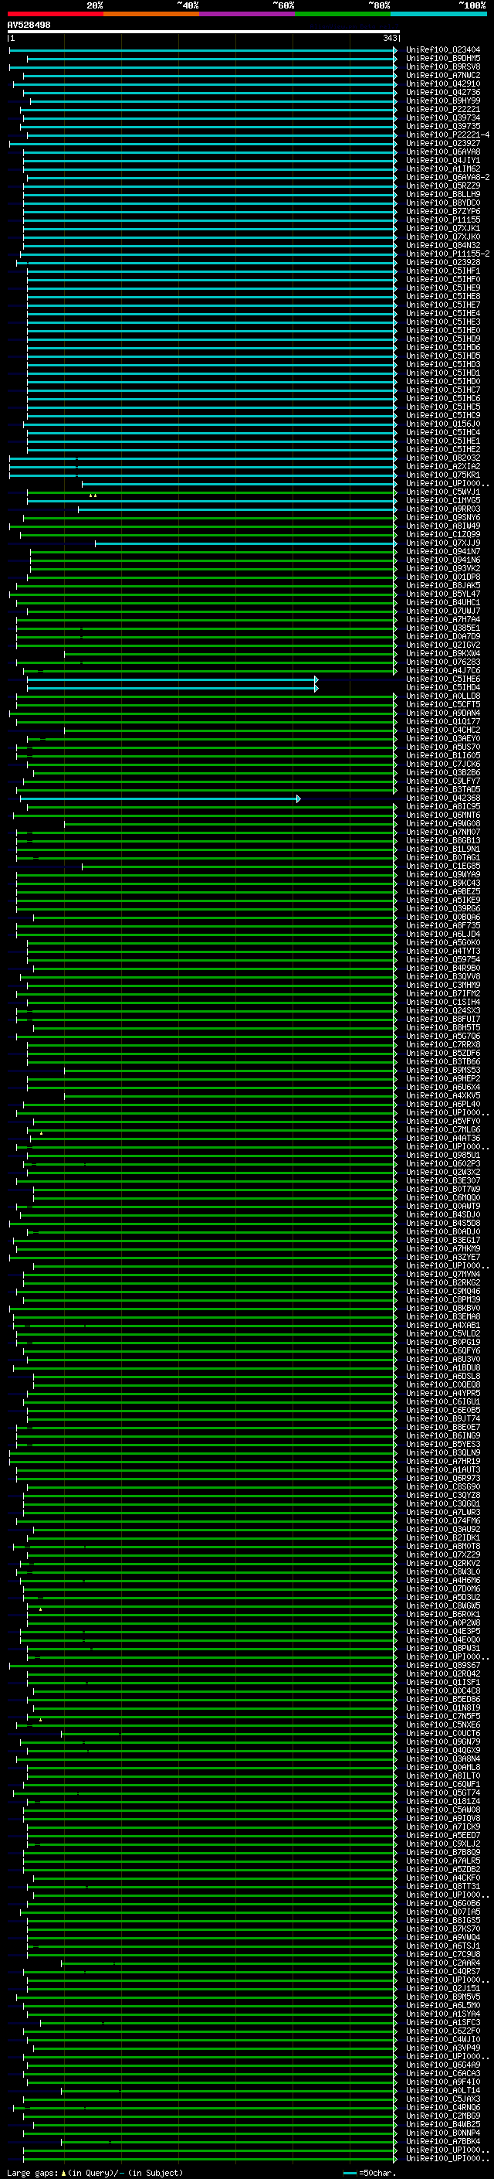Select hit label UniRef100_B9JT74
Screen dimensions: 494x2179
click(443, 1418)
